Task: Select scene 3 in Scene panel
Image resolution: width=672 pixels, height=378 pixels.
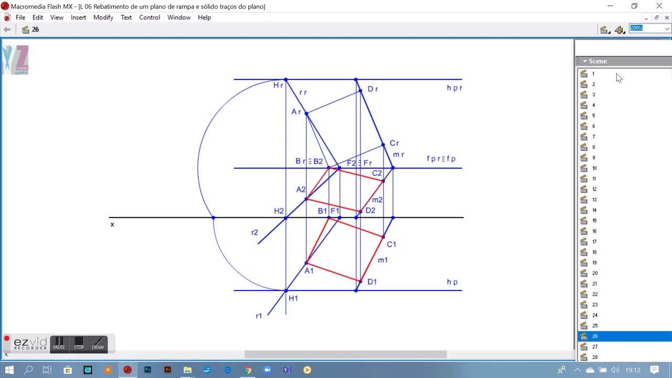Action: (x=625, y=94)
